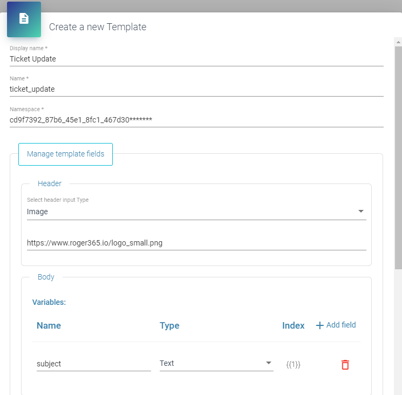402x395 pixels.
Task: Click the Add field link text
Action: pyautogui.click(x=341, y=325)
